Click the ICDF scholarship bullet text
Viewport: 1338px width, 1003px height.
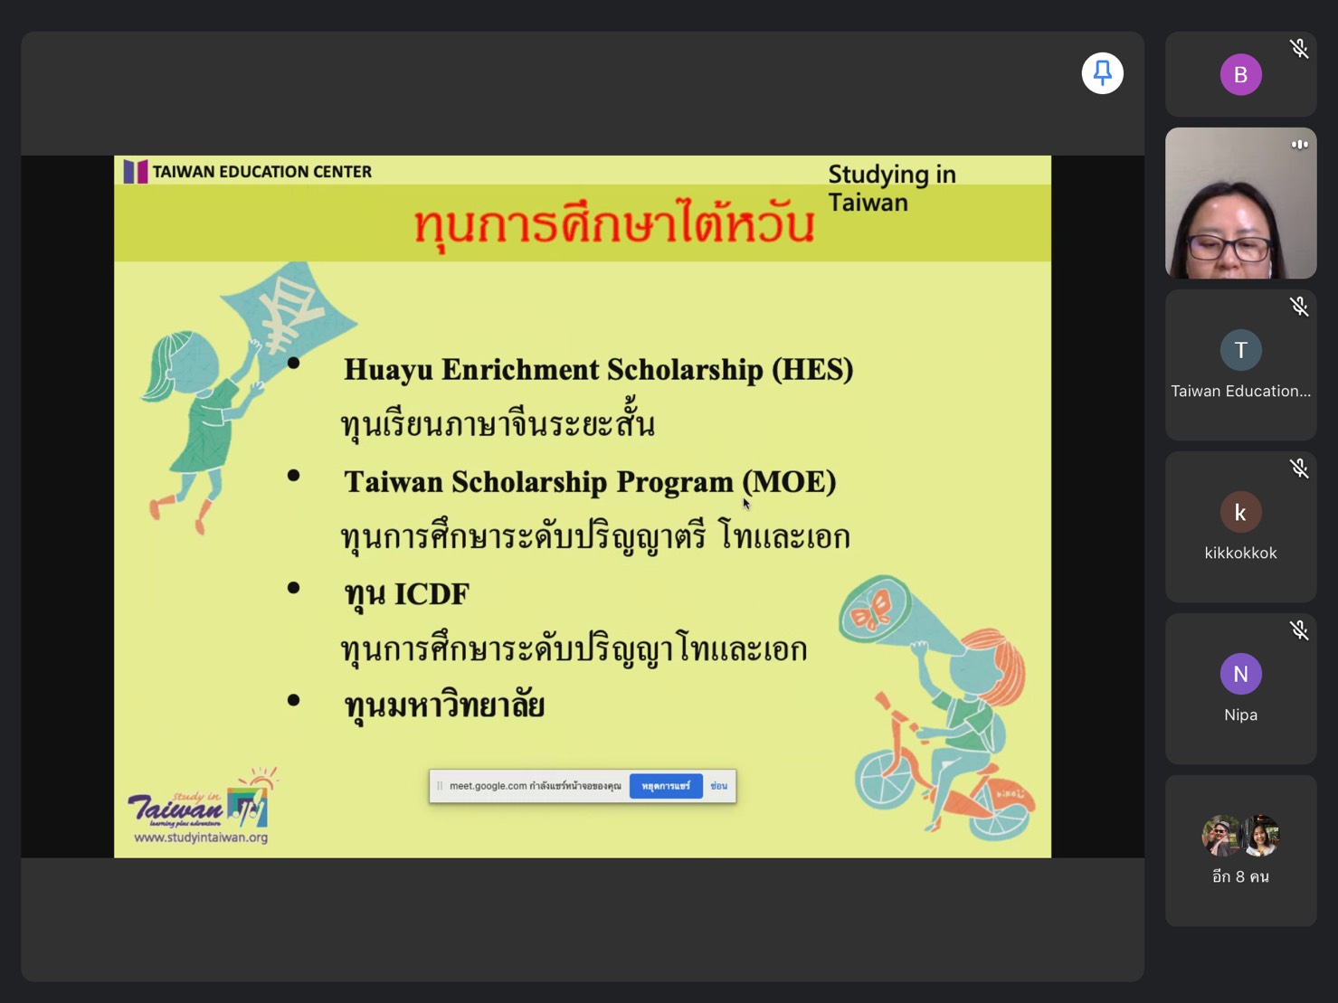(406, 594)
